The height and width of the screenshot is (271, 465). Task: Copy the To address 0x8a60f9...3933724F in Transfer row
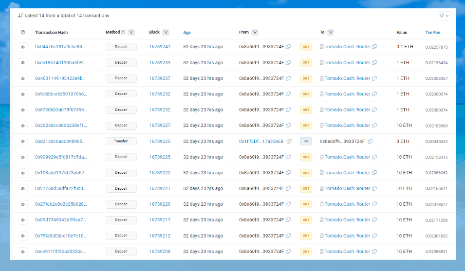click(x=371, y=142)
